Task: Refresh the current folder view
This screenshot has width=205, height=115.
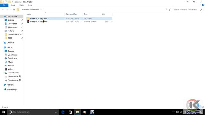Action: [169, 10]
